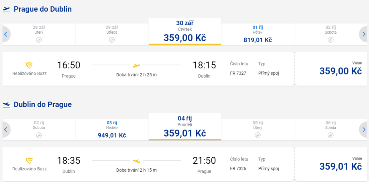The image size is (369, 182).
Task: Click the 18:35 Dublin departure flight card
Action: (148, 164)
